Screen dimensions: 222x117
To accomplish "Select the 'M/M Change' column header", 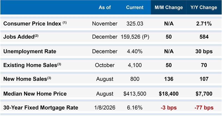I will coord(168,7).
